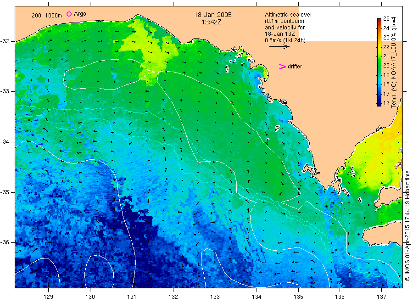Click the '18-Jan-2005' date label
The height and width of the screenshot is (303, 413).
click(x=213, y=15)
